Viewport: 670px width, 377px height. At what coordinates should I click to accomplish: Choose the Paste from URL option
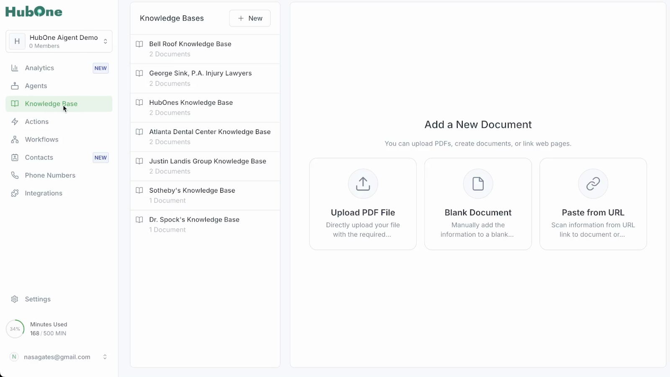click(593, 204)
